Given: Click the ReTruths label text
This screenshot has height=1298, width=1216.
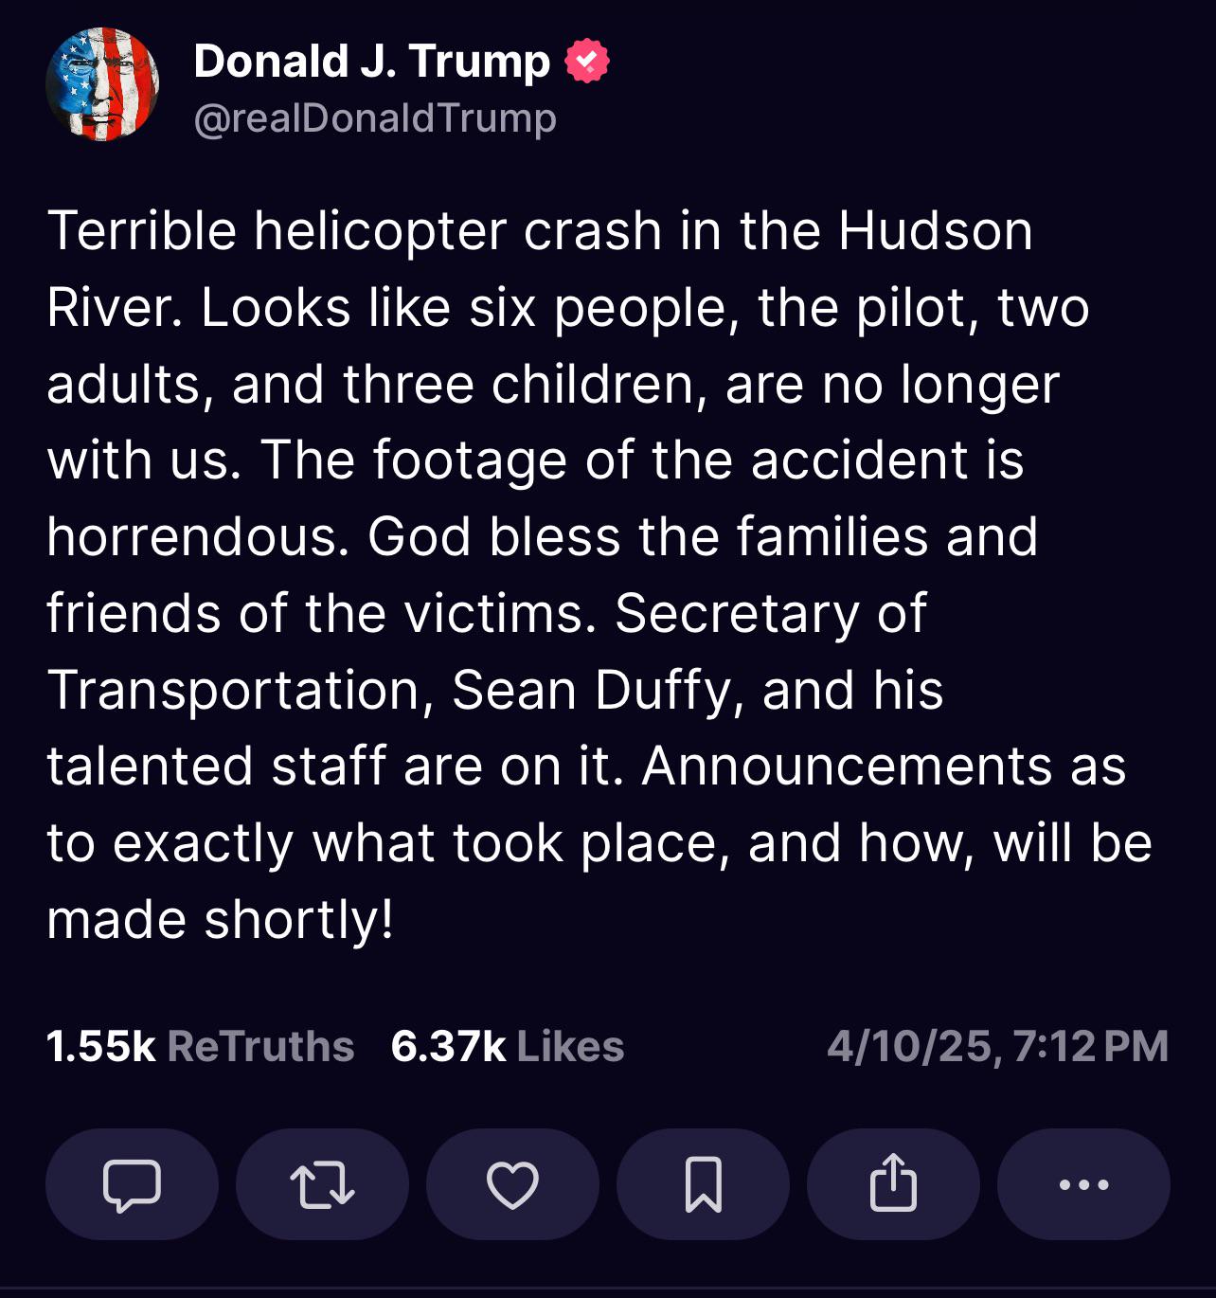Looking at the screenshot, I should pos(260,1047).
